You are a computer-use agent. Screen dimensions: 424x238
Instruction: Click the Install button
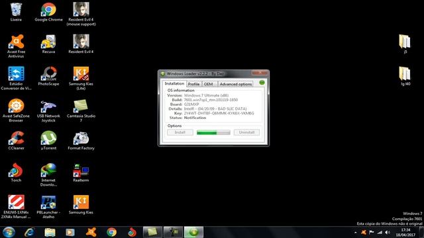(180, 132)
